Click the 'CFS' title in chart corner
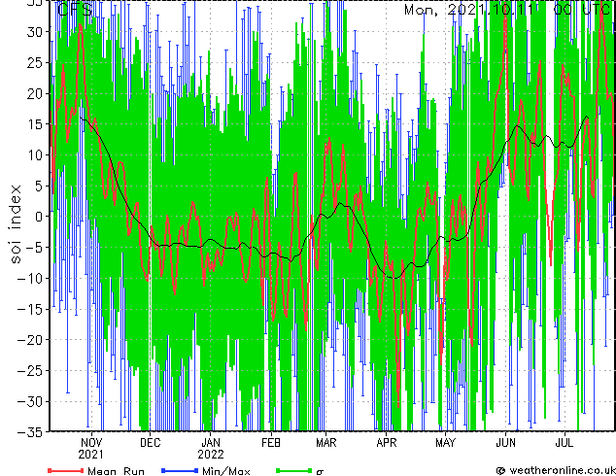Screen dimensions: 616x476 coord(75,10)
